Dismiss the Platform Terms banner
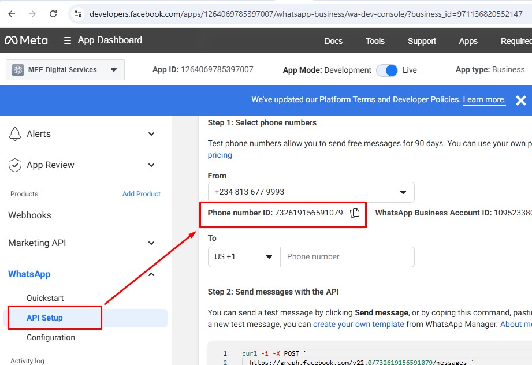 point(521,100)
